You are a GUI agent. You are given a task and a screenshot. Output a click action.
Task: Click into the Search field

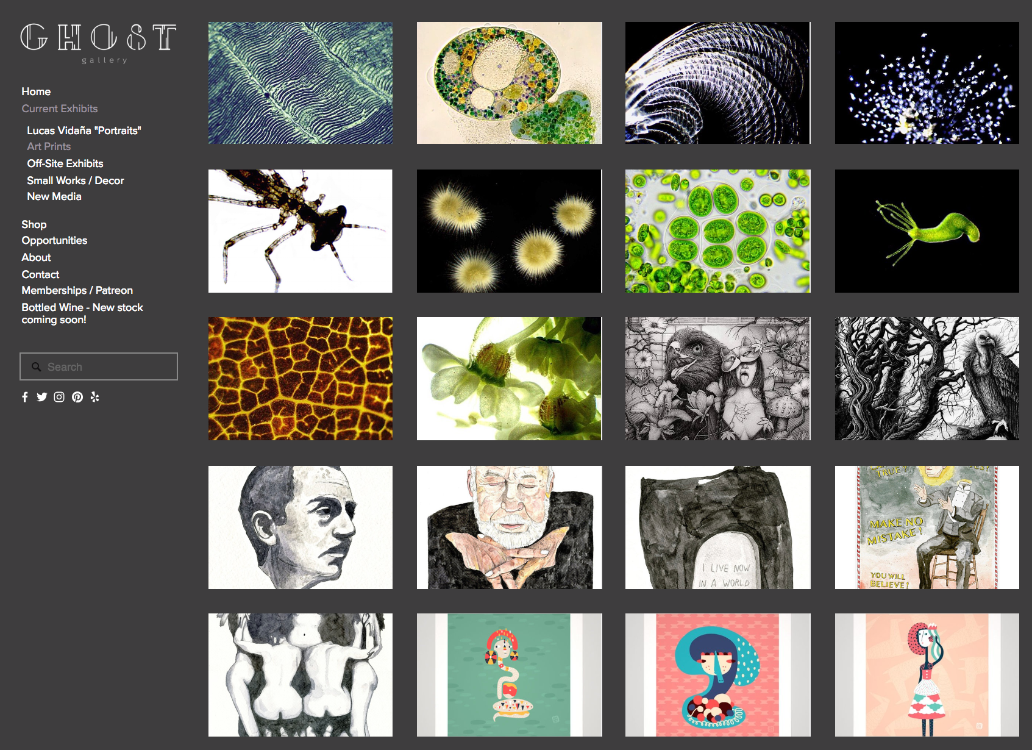(99, 366)
